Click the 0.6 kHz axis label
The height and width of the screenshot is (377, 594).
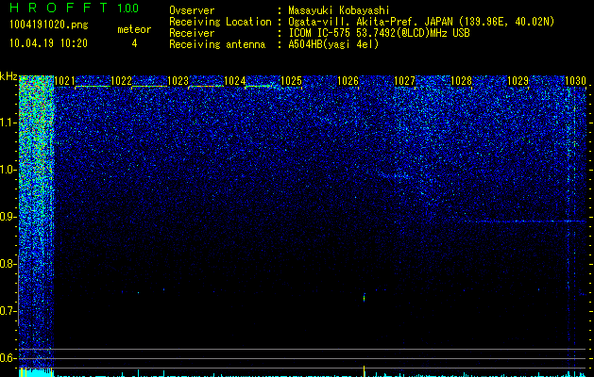8,358
